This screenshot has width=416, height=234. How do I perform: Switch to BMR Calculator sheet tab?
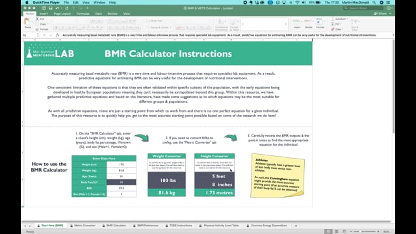pos(114,226)
